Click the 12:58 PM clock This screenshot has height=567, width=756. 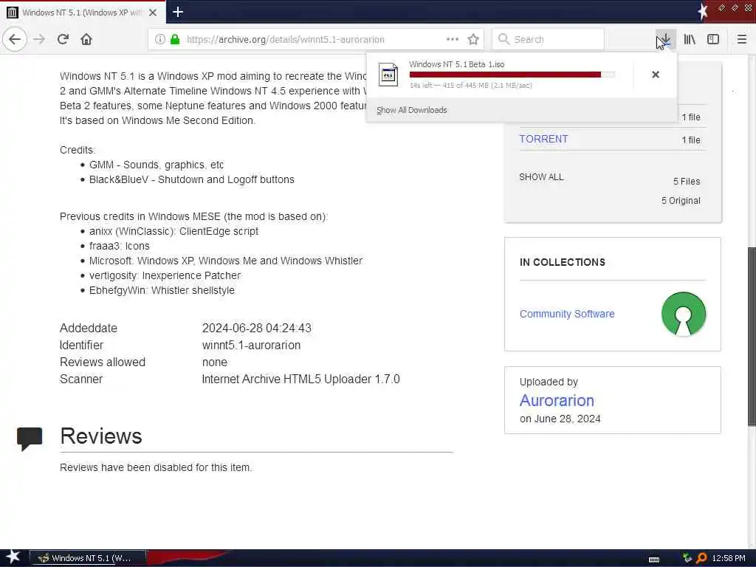point(729,558)
